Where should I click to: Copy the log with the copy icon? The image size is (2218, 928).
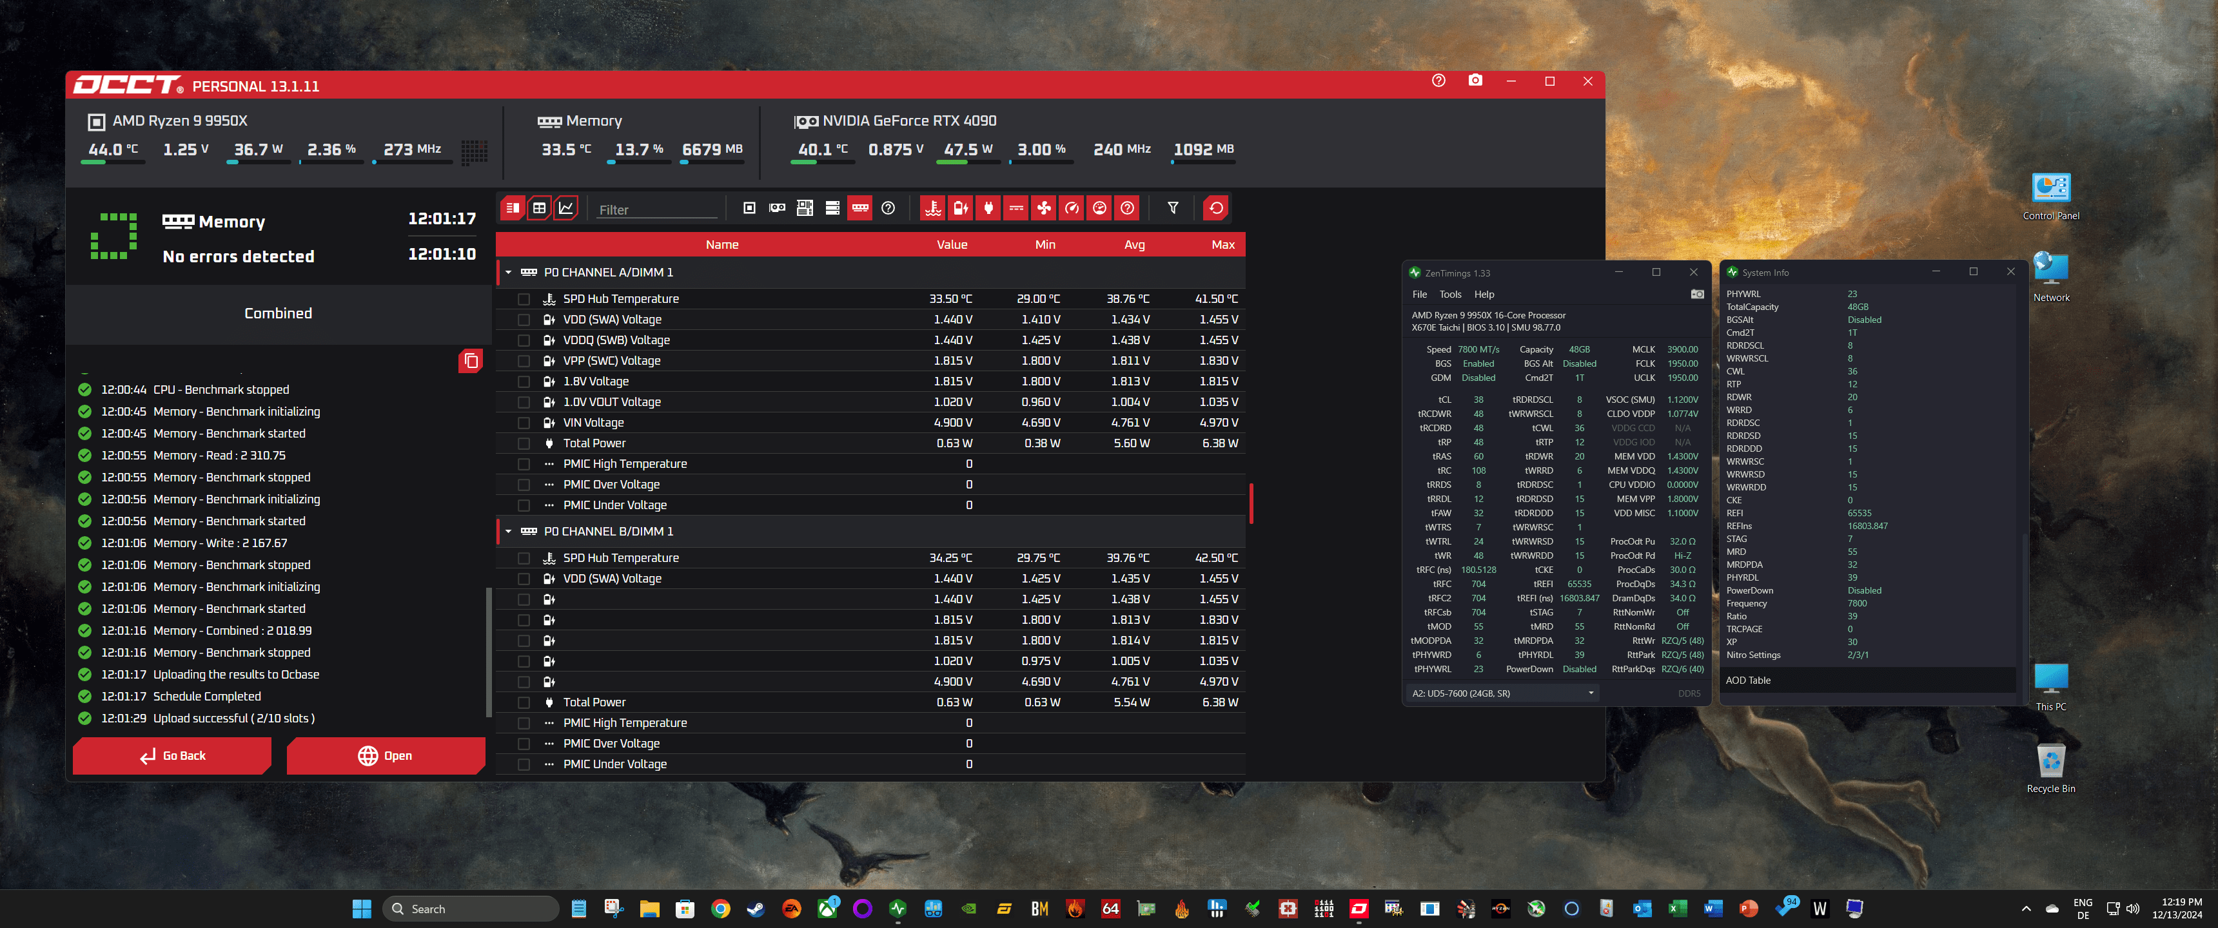tap(470, 361)
